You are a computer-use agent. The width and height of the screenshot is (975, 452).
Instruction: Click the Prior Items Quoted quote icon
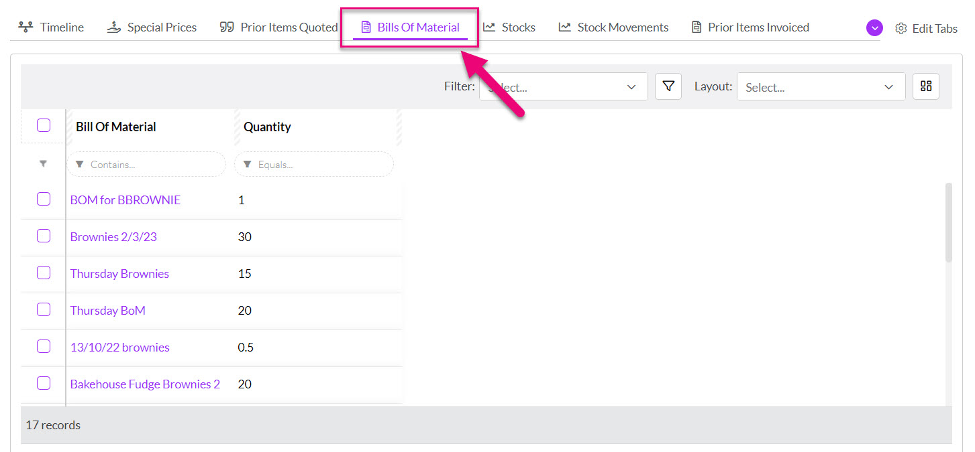click(x=227, y=27)
